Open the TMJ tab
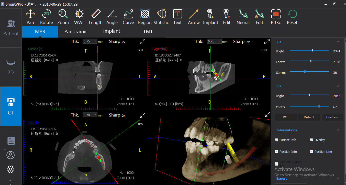Viewport: 346px width, 185px height. [x=148, y=31]
